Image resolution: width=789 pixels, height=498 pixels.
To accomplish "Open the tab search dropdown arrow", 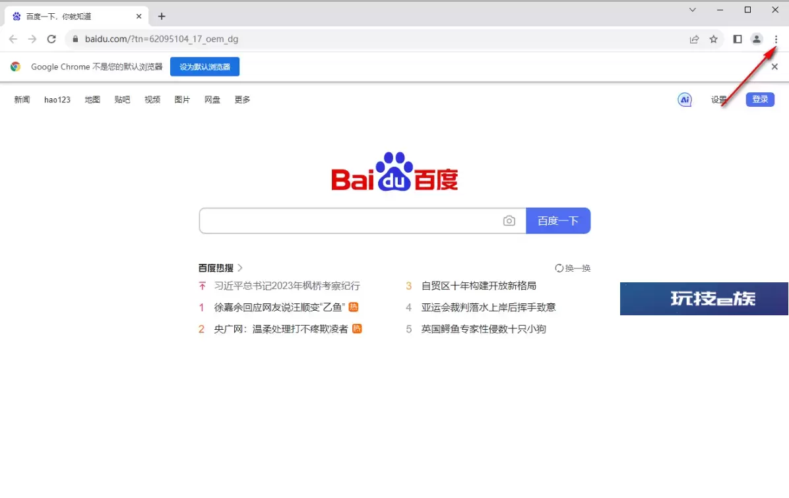I will 693,9.
